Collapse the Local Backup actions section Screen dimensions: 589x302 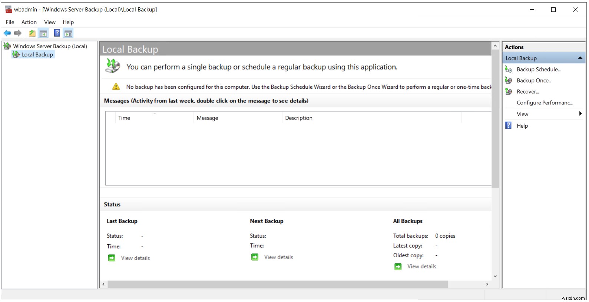click(x=580, y=58)
